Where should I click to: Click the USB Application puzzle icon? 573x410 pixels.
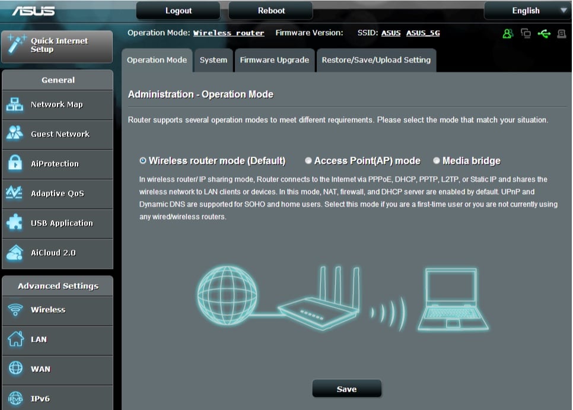[15, 223]
